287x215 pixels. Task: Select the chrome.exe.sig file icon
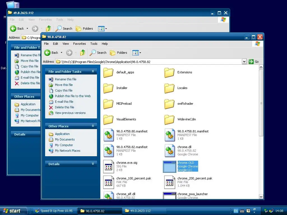108,166
